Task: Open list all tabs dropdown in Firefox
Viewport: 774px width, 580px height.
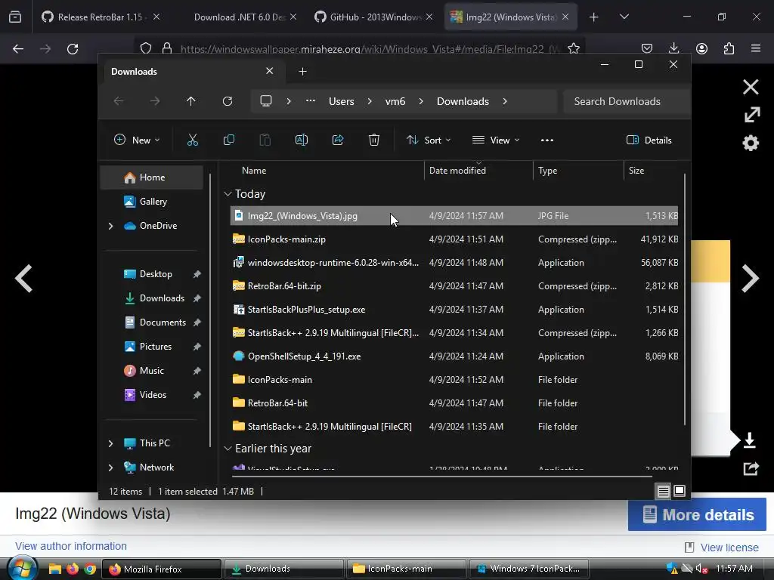Action: pos(624,17)
